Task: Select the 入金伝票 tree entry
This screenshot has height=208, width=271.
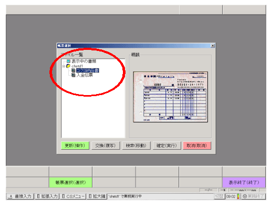Action: tap(85, 75)
